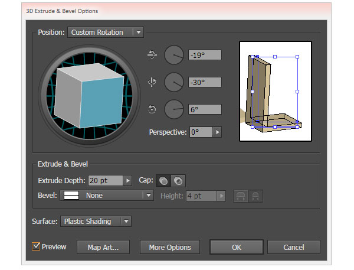354x270 pixels.
Task: Click "3D Extrude & Bevel Options" title
Action: (62, 11)
